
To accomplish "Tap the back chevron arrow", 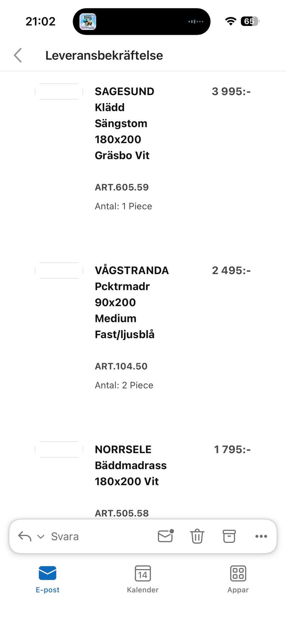I will (18, 55).
